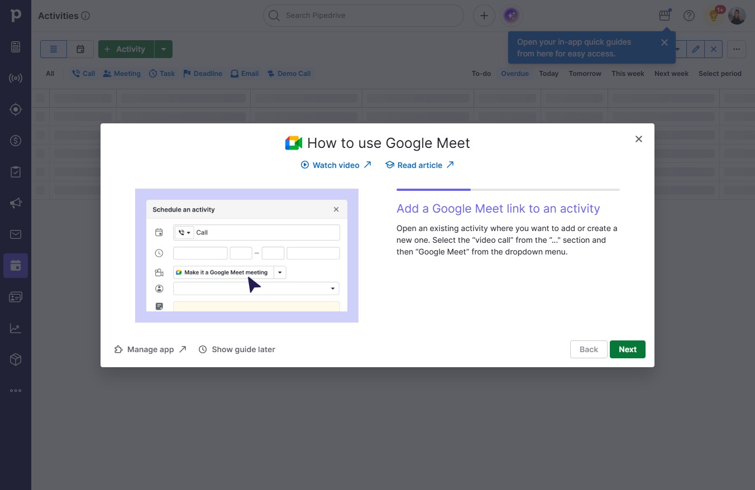
Task: Open the Products box icon in the sidebar
Action: pos(16,360)
